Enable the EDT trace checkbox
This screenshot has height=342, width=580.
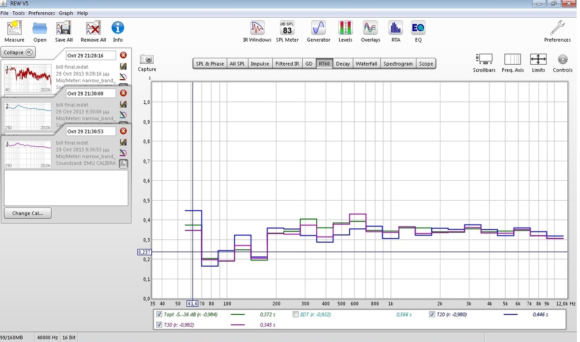pos(295,314)
